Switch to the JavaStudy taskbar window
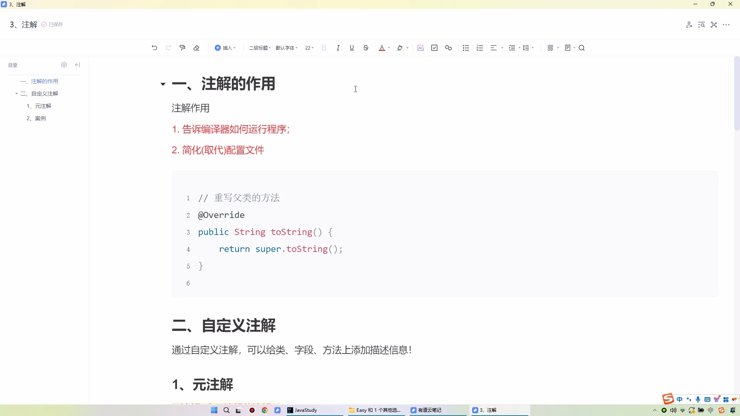The height and width of the screenshot is (416, 740). point(304,410)
